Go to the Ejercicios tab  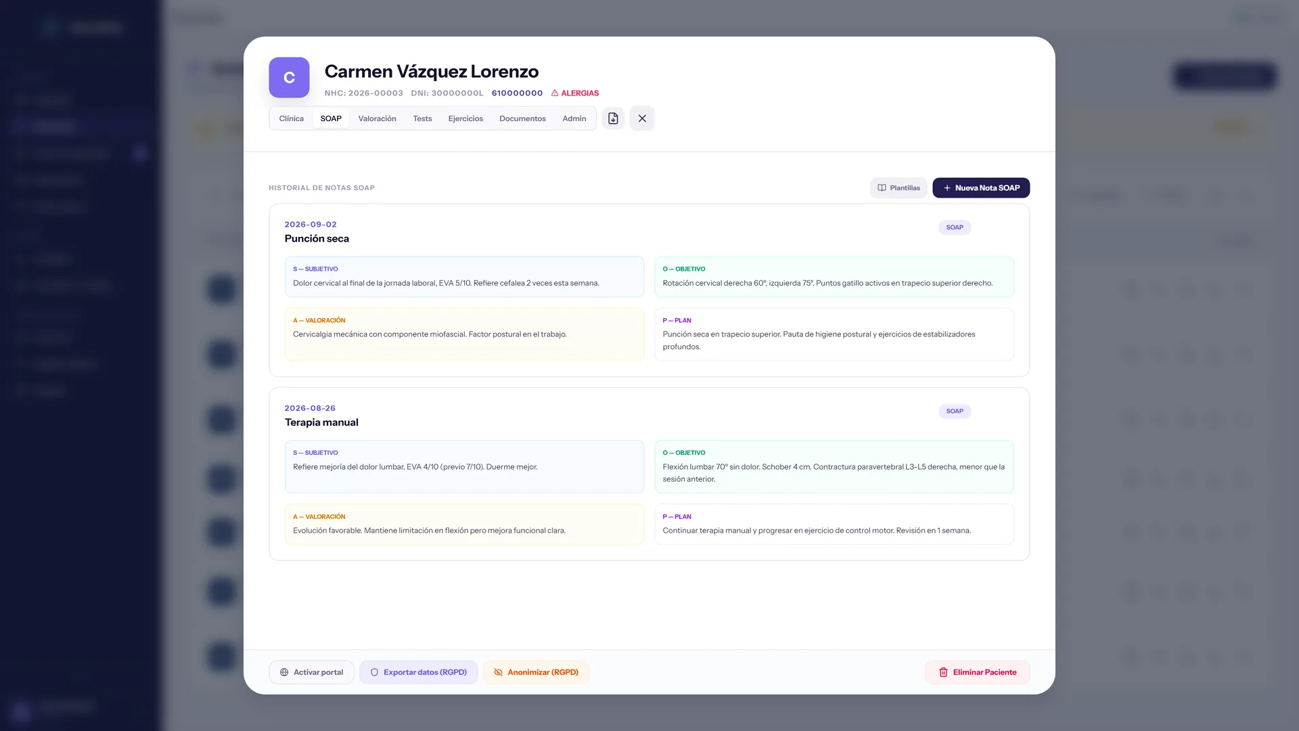pos(465,118)
